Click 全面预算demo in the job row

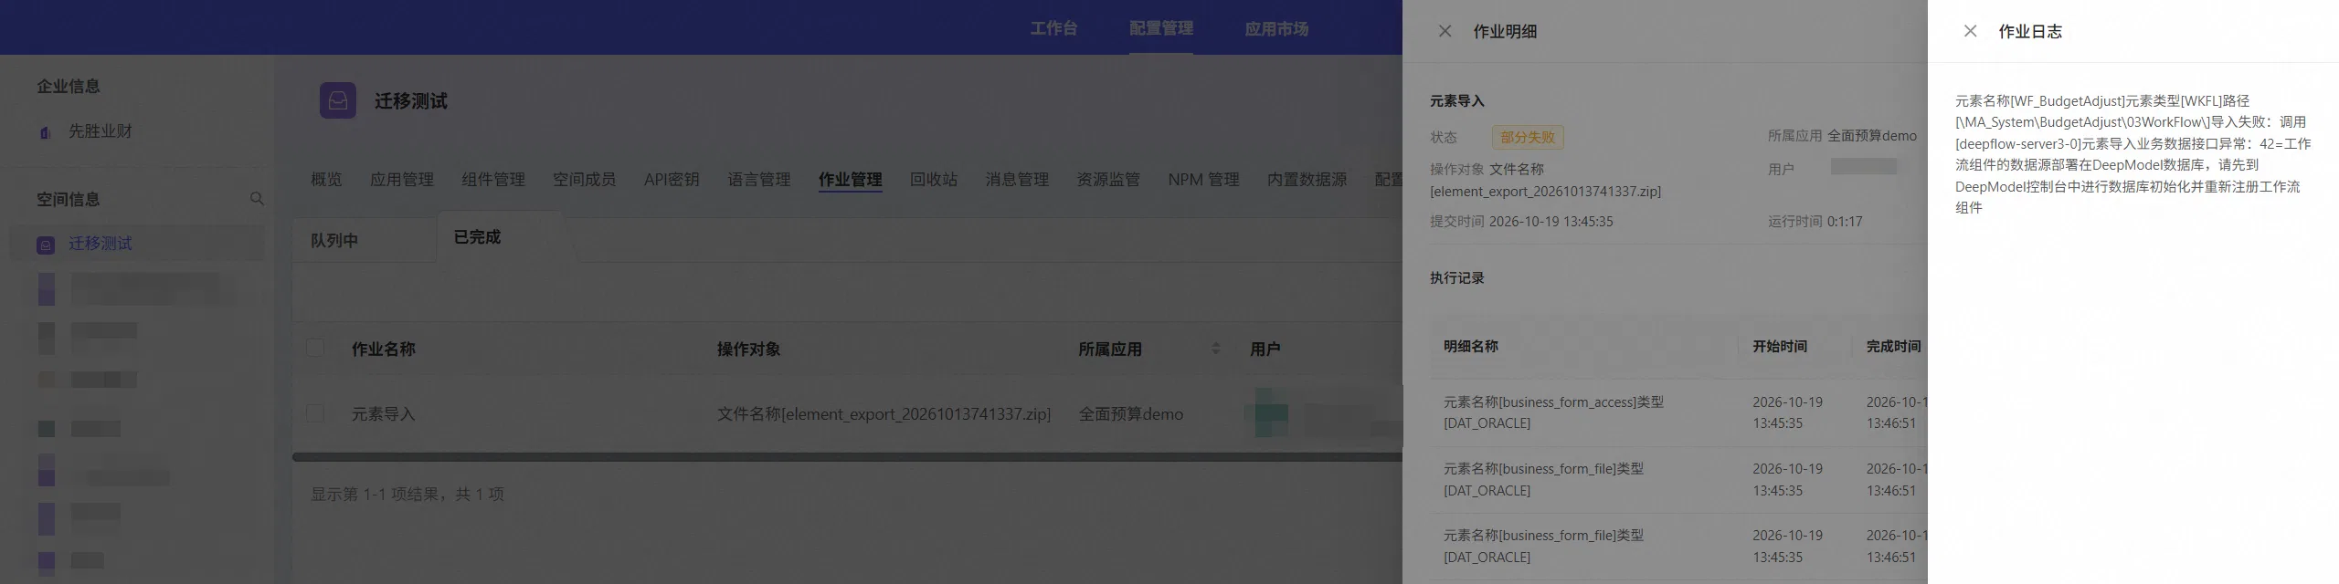click(x=1130, y=414)
